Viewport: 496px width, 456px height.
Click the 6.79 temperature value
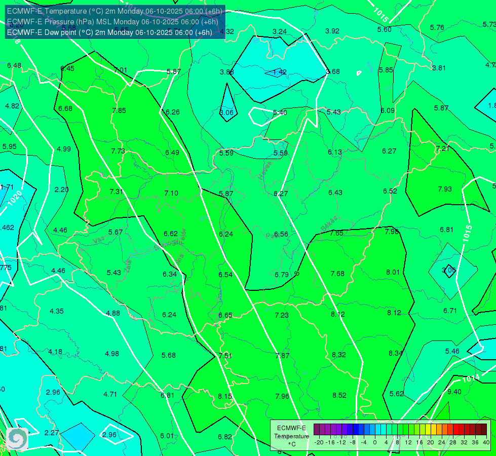[282, 275]
